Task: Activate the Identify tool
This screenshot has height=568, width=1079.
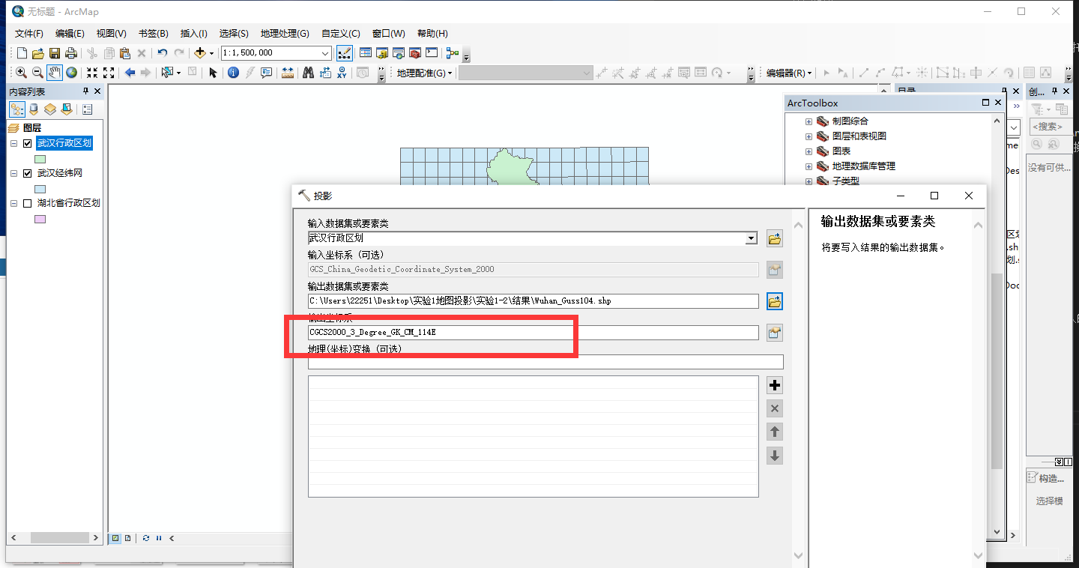Action: tap(233, 73)
